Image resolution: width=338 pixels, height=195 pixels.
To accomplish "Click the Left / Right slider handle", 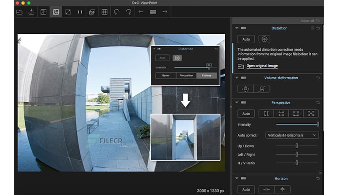I will click(x=297, y=154).
